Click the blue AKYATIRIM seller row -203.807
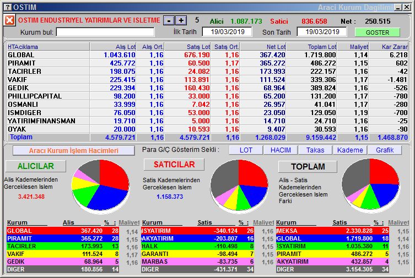The width and height of the screenshot is (415, 278). (x=198, y=238)
